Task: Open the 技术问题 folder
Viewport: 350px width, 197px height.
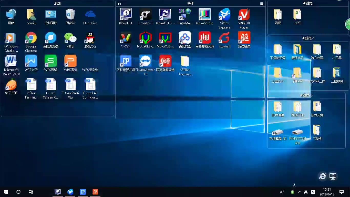Action: coord(277,109)
